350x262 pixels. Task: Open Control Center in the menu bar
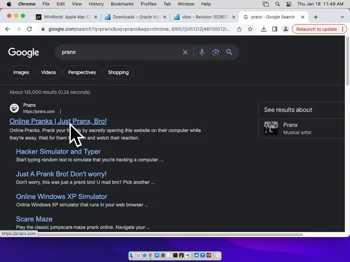click(288, 4)
